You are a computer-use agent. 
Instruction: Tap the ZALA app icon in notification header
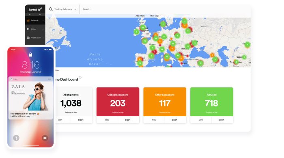coord(11,79)
